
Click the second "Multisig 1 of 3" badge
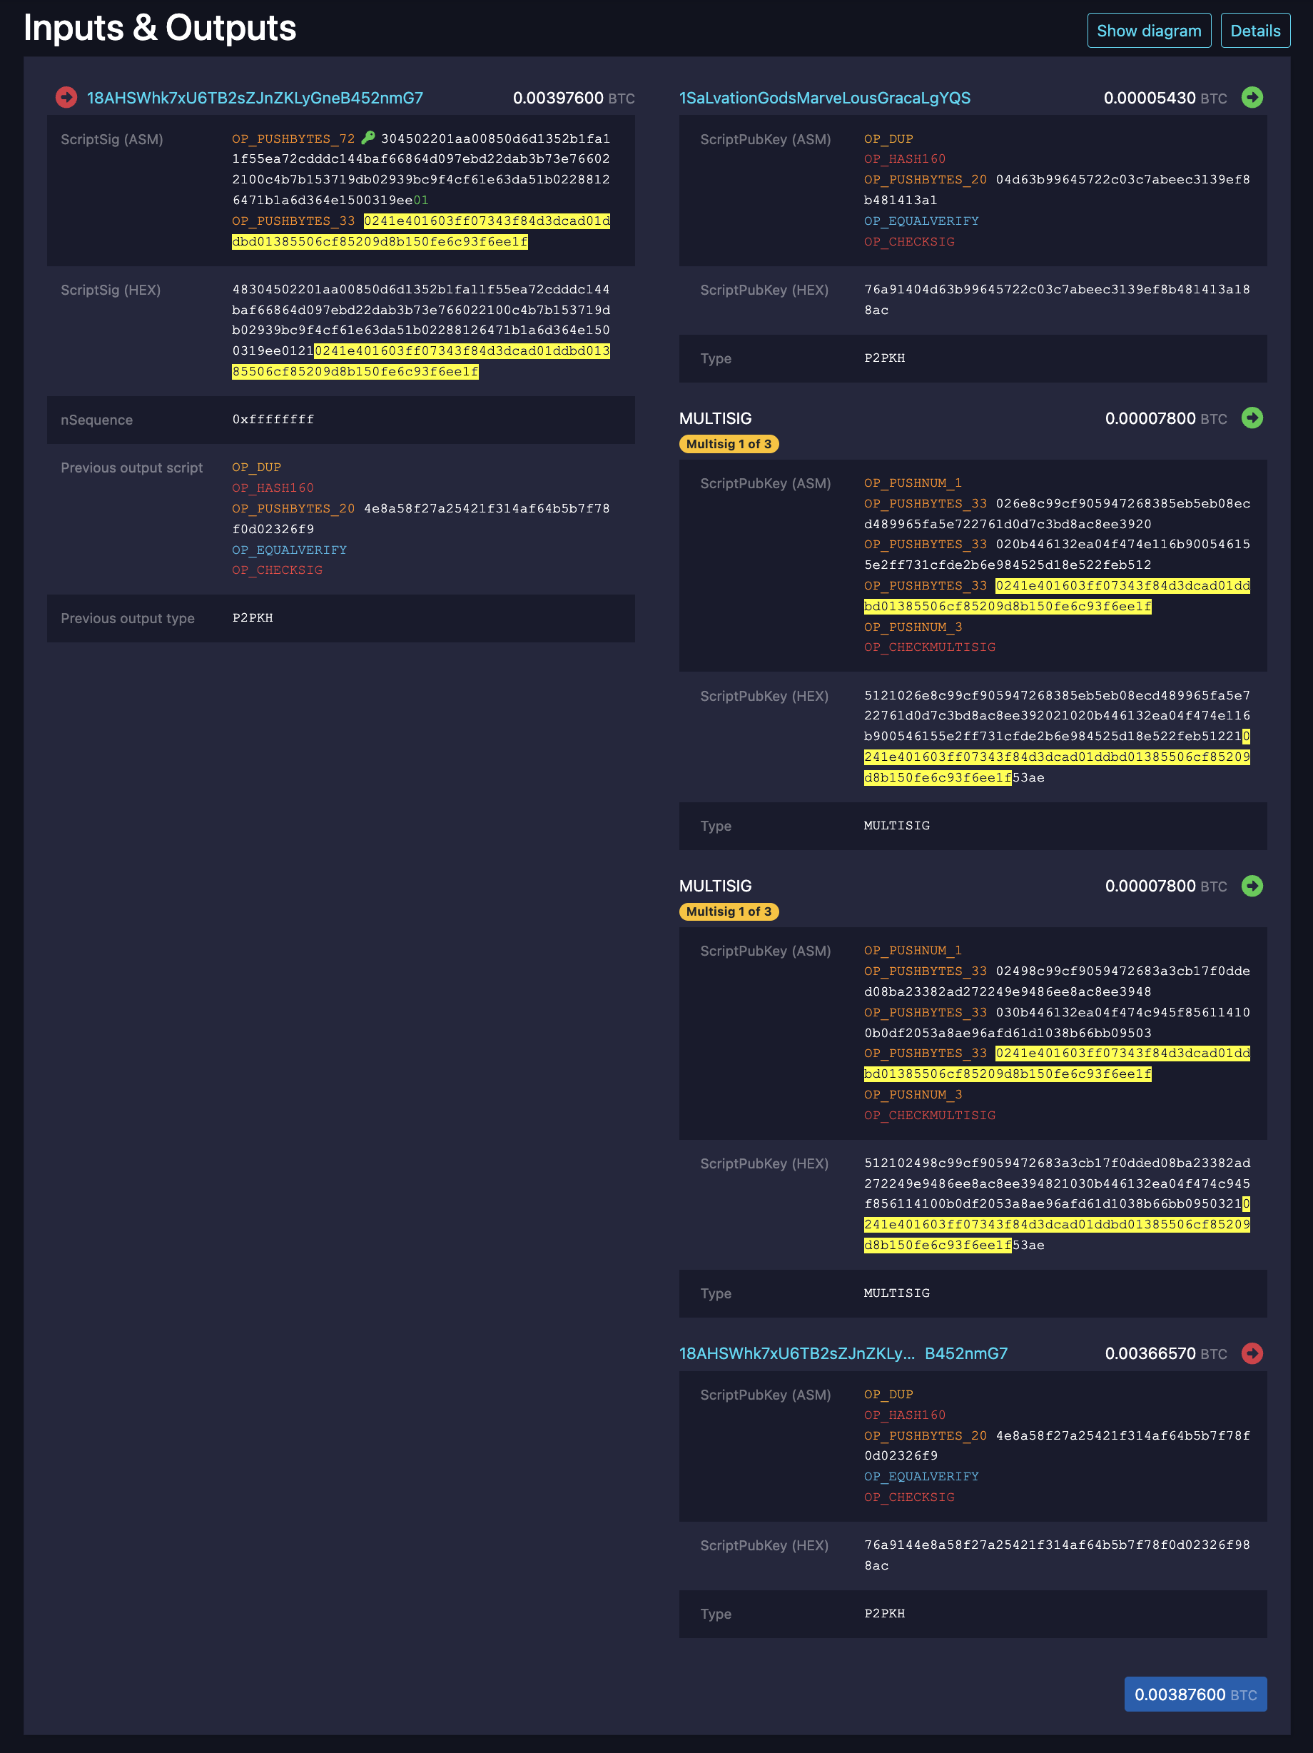[x=728, y=911]
